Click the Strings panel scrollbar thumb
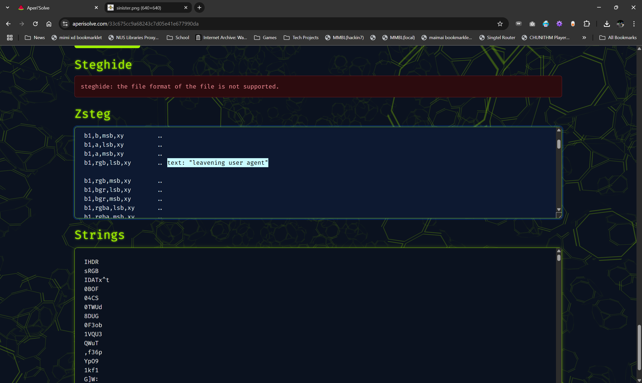This screenshot has width=642, height=383. (559, 258)
